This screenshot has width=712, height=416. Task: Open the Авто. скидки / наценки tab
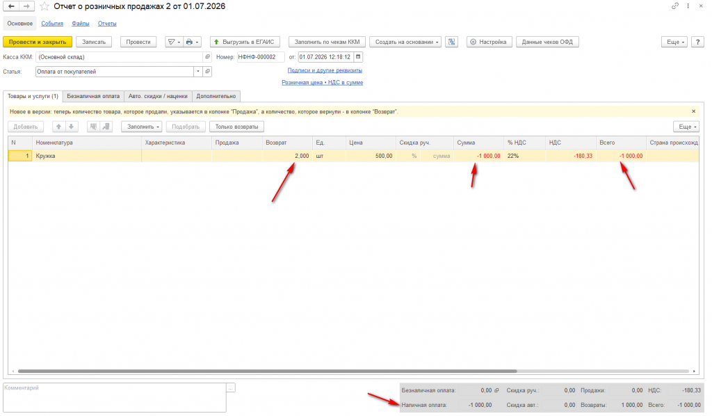point(158,96)
